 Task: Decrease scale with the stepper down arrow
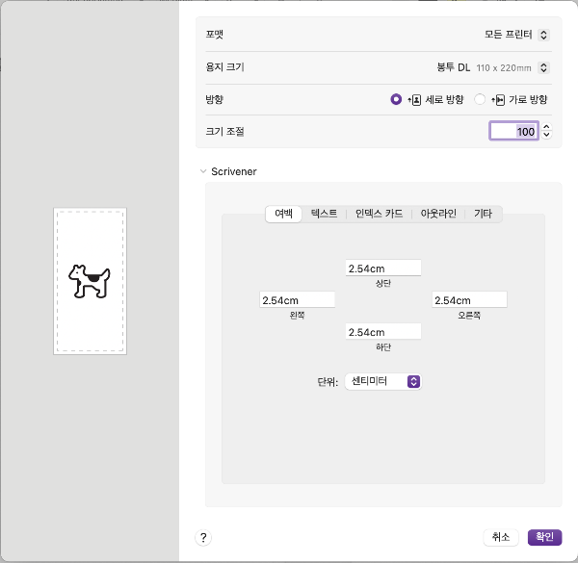tap(546, 135)
